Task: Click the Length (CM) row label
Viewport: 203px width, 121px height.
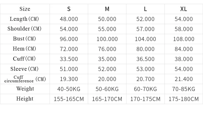Action: 24,19
